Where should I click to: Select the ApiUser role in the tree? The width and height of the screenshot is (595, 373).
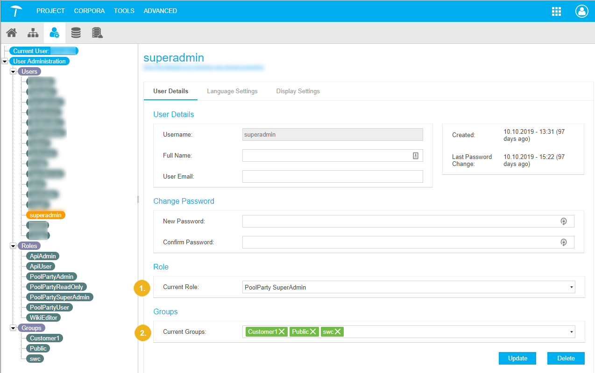tap(41, 266)
